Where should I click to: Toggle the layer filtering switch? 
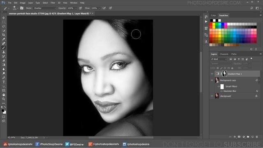(251, 59)
